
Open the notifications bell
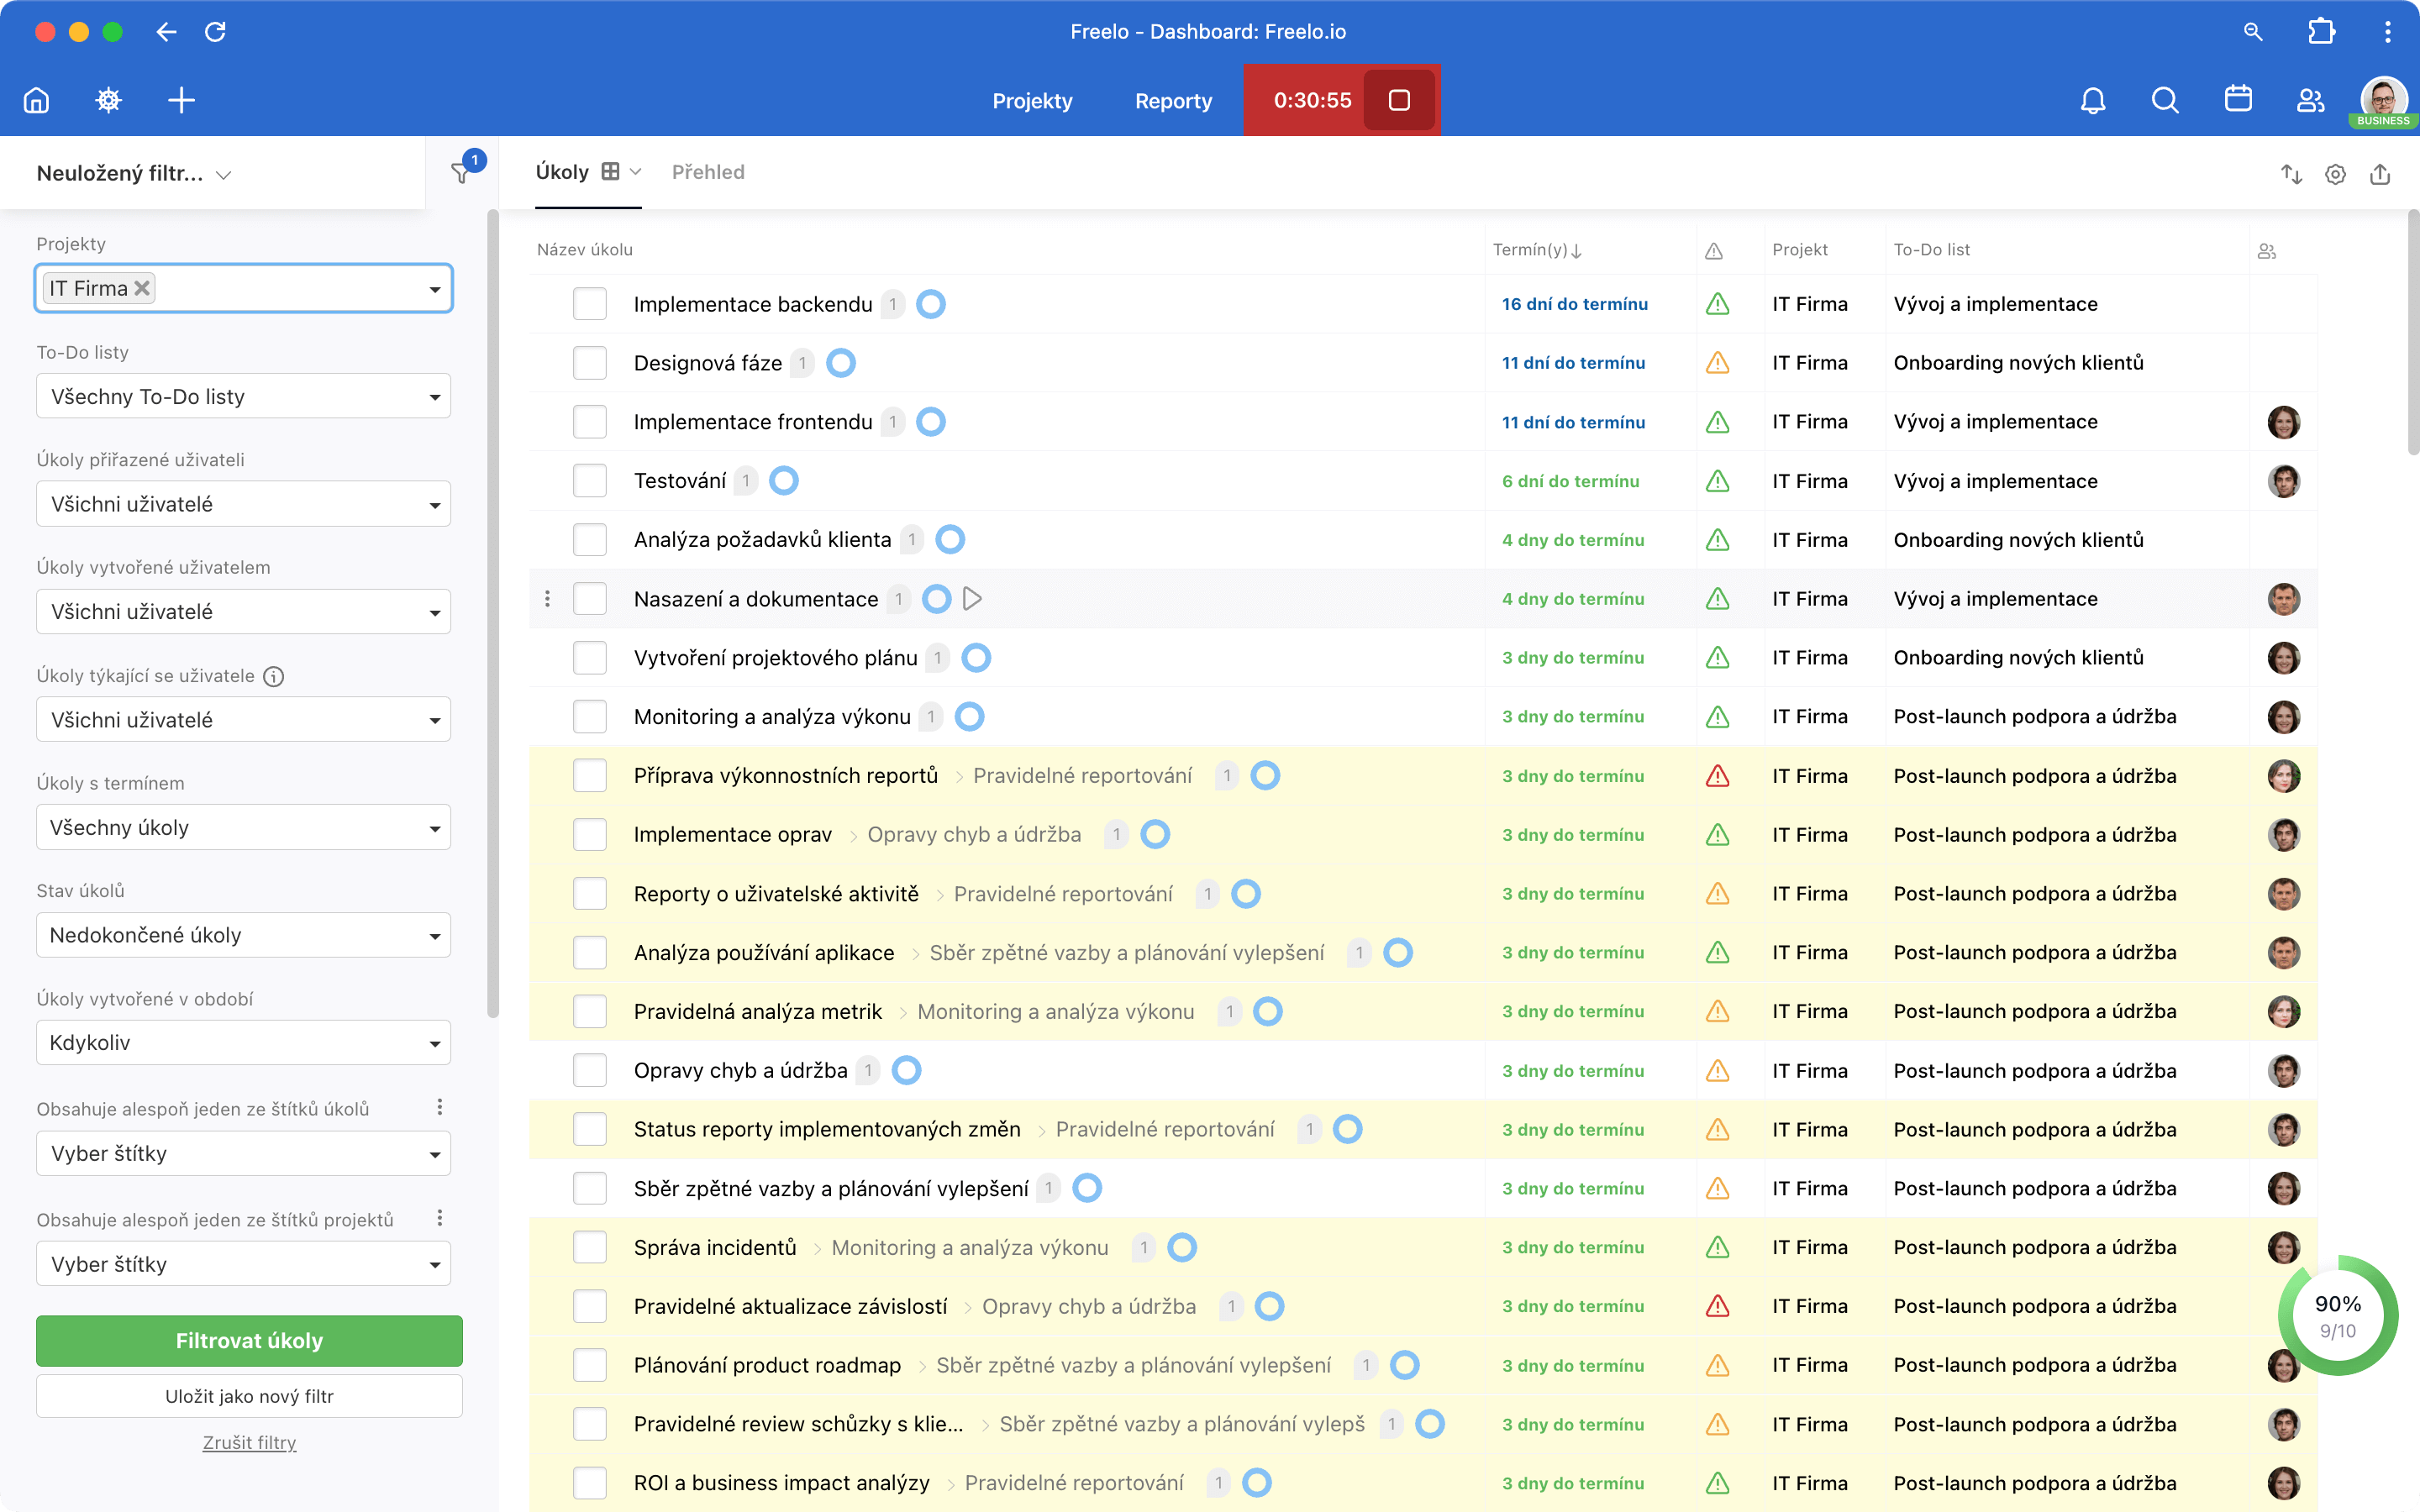pos(2093,100)
